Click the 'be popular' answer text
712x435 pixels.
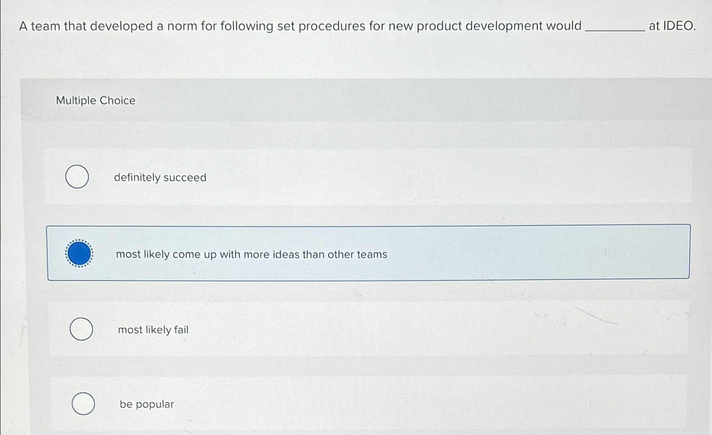(x=146, y=404)
